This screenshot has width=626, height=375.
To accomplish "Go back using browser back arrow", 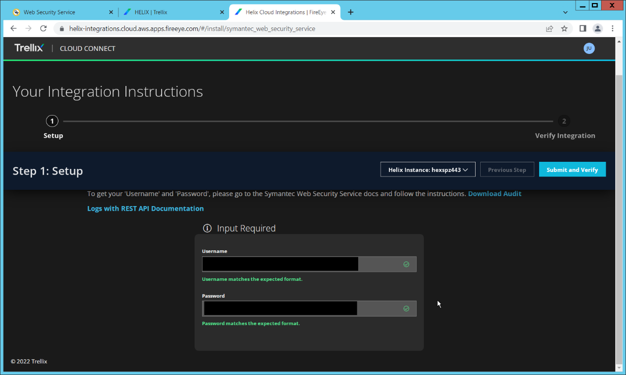I will click(14, 28).
